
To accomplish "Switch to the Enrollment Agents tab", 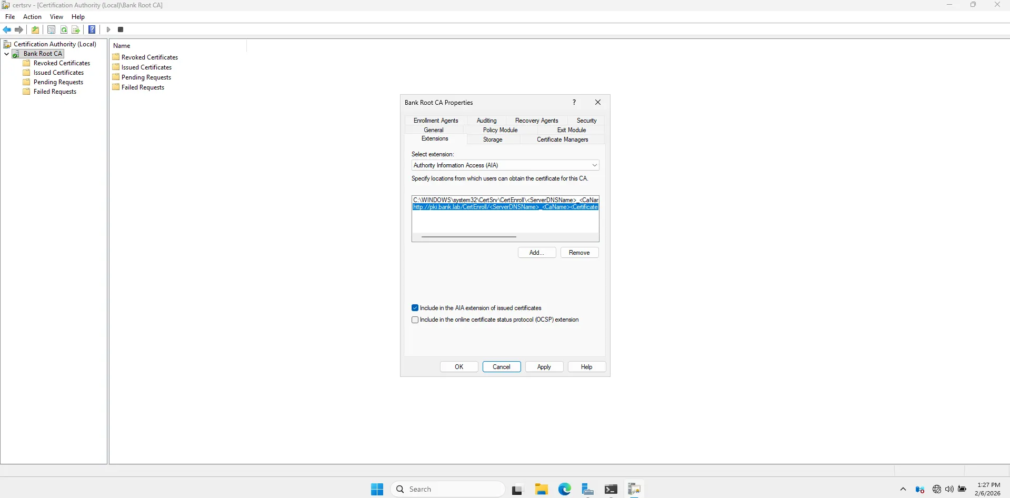I will point(436,121).
